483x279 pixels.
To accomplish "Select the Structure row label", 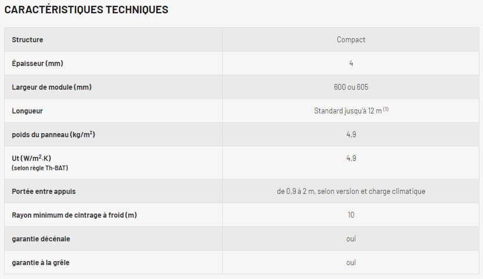I will pyautogui.click(x=27, y=40).
